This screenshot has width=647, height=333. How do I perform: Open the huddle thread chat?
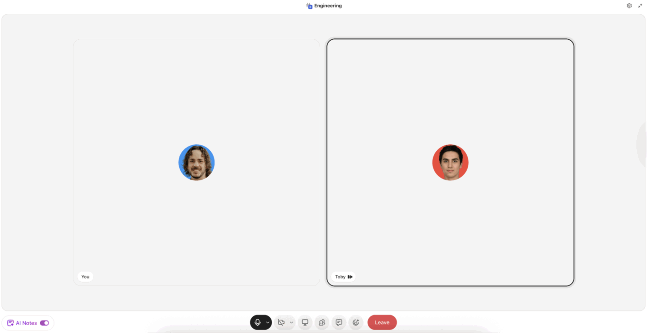pos(339,322)
